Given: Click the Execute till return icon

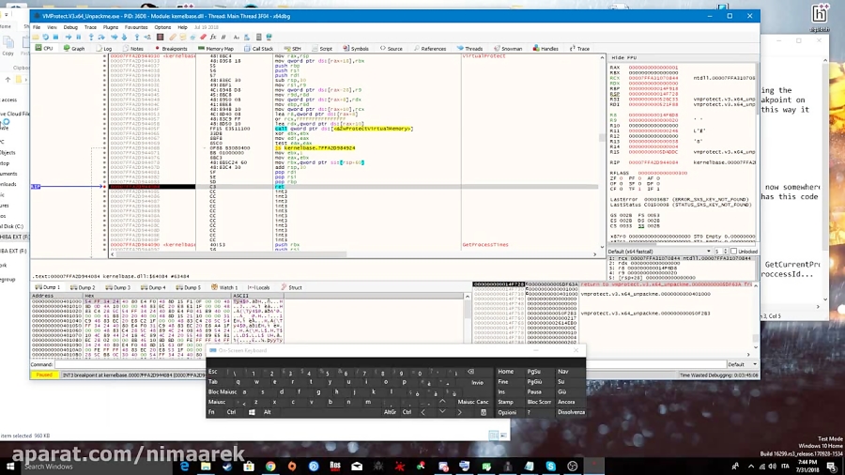Looking at the screenshot, I should (x=137, y=38).
